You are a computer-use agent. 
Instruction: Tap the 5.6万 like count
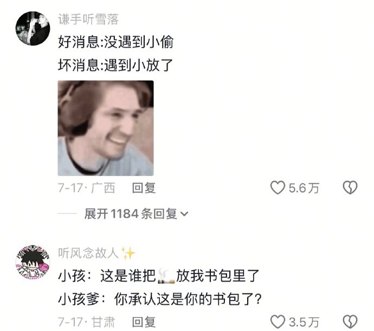click(304, 188)
